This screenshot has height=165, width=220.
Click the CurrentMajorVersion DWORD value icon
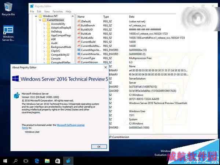click(x=79, y=50)
